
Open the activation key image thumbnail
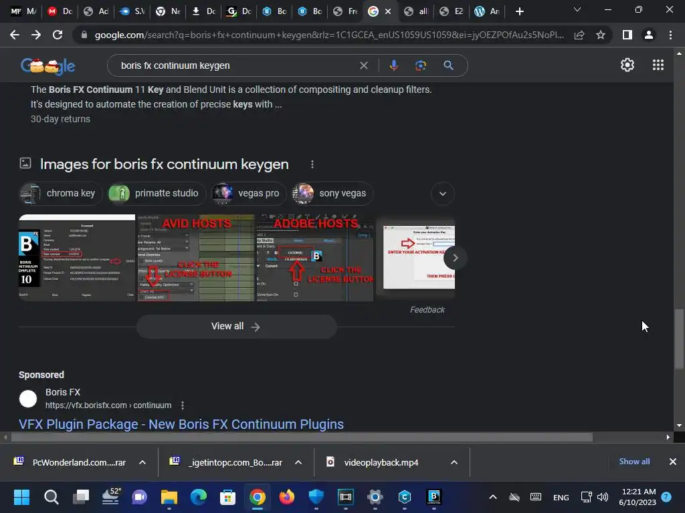415,258
